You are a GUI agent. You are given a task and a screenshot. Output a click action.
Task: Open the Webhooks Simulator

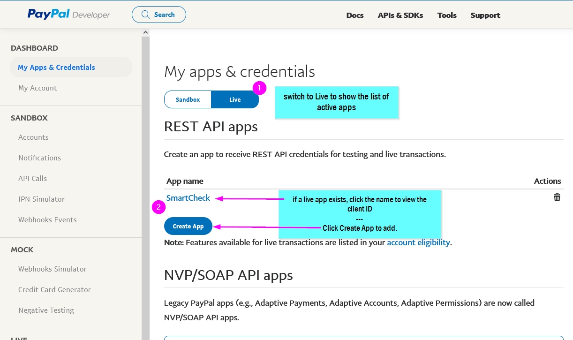(x=52, y=269)
